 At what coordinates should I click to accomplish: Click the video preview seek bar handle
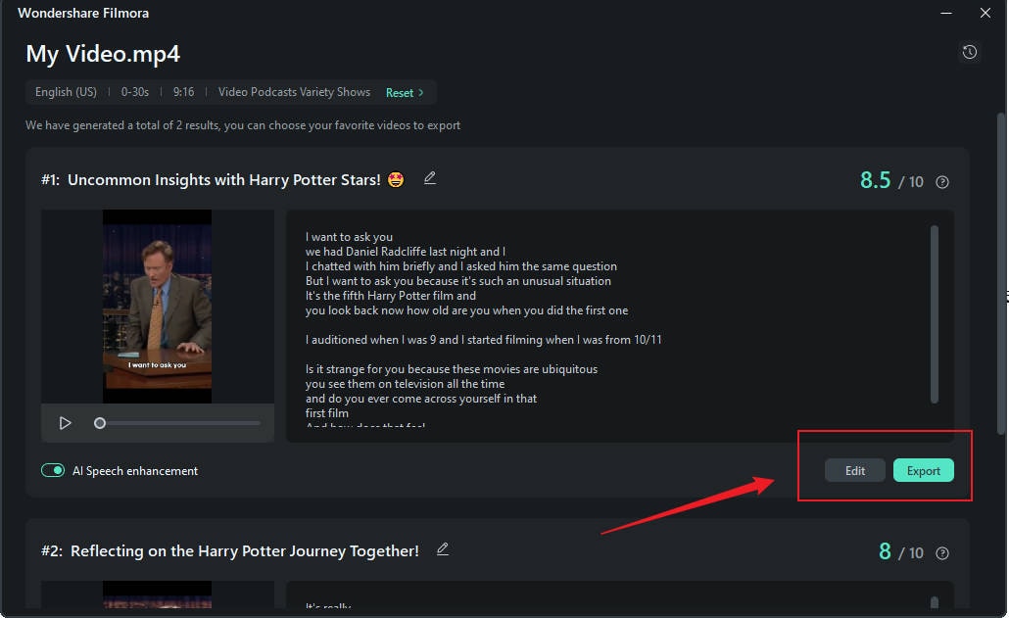[100, 423]
